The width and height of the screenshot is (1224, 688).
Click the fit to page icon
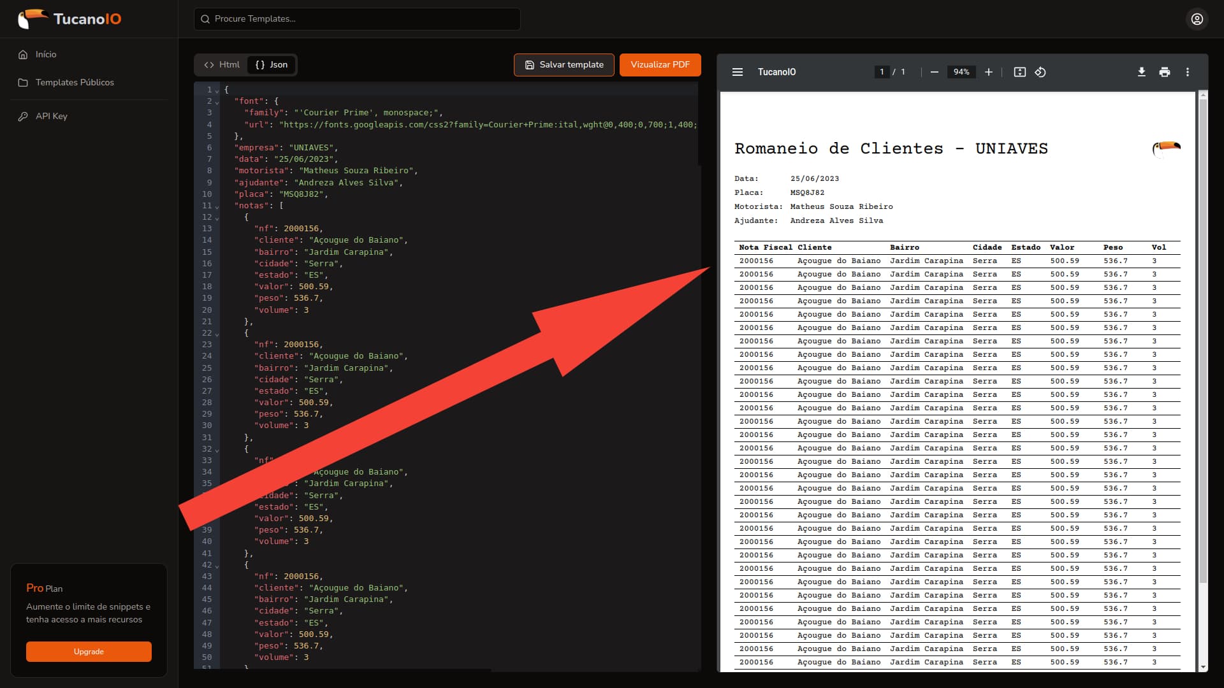coord(1020,72)
